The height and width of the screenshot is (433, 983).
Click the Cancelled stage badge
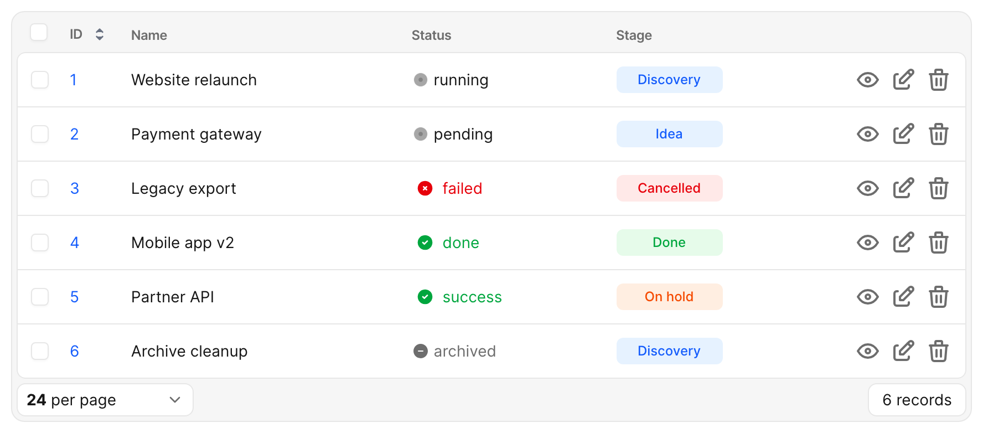click(x=669, y=188)
